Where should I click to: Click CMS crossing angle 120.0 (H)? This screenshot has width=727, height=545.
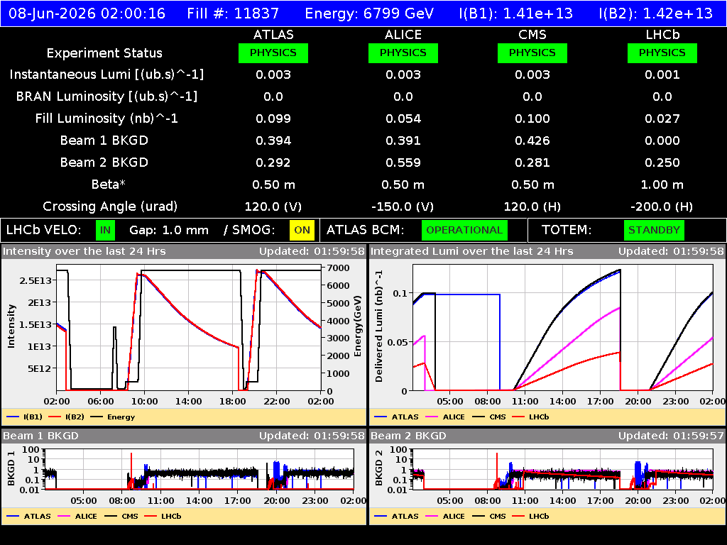tap(532, 207)
